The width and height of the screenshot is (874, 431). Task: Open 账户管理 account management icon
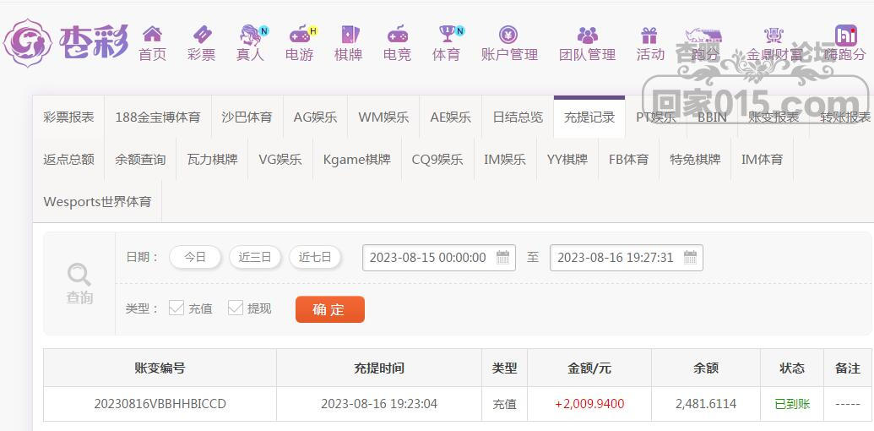(x=508, y=35)
